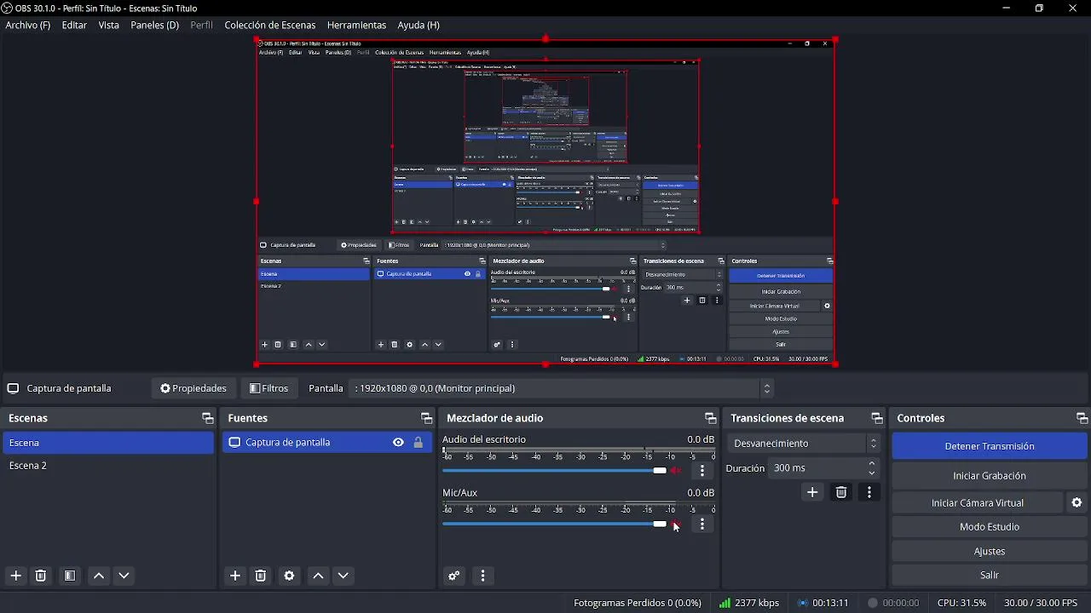Screen dimensions: 1091x613
Task: Click Iniciar Cámara Virtual
Action: [x=978, y=503]
